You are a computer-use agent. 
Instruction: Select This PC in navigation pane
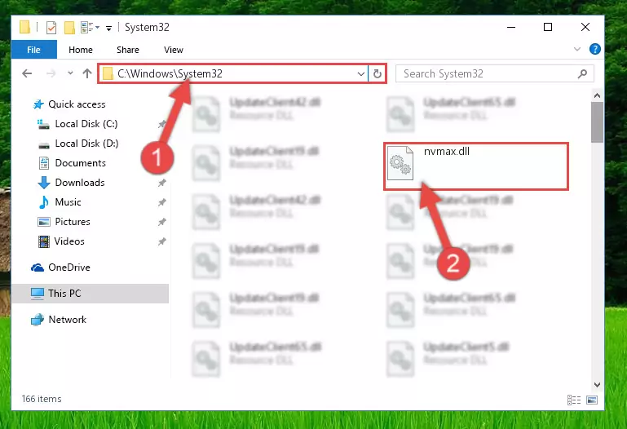pyautogui.click(x=90, y=294)
